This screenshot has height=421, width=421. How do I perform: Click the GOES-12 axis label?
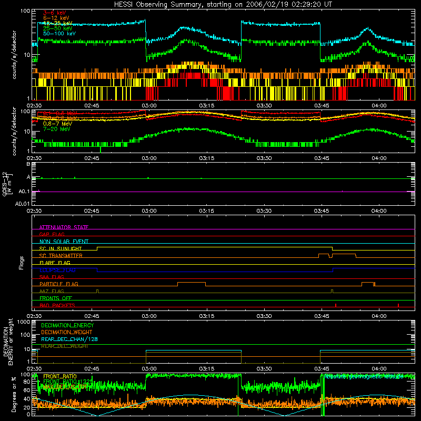[x=7, y=184]
